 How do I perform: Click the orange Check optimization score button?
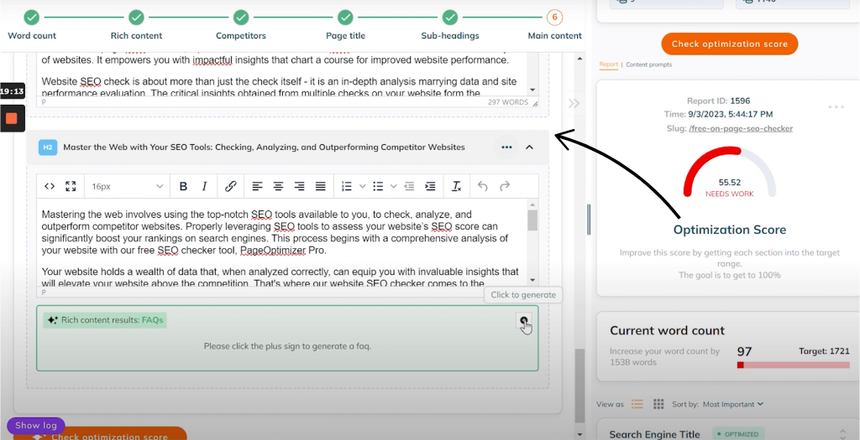tap(729, 44)
